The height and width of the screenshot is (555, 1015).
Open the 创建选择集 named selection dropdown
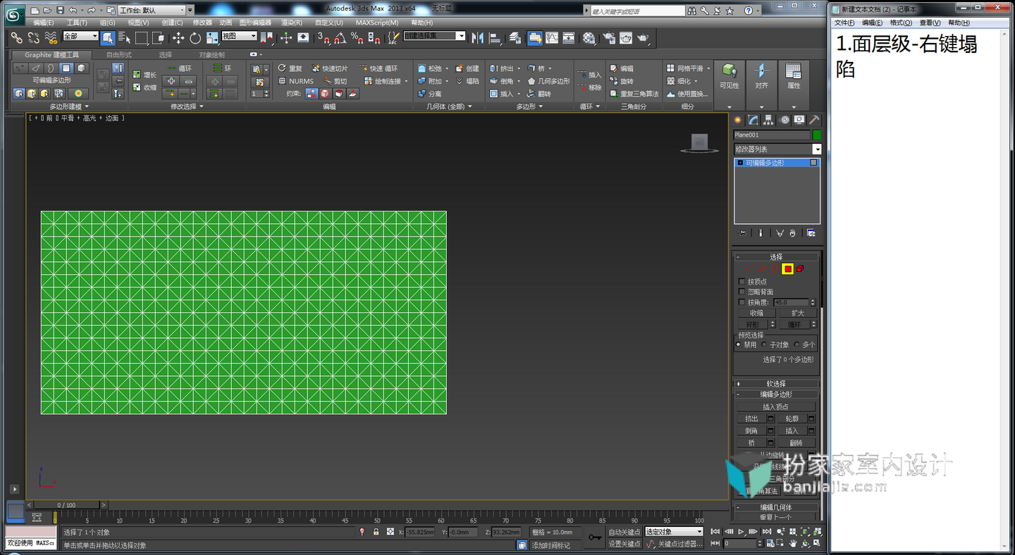coord(435,36)
